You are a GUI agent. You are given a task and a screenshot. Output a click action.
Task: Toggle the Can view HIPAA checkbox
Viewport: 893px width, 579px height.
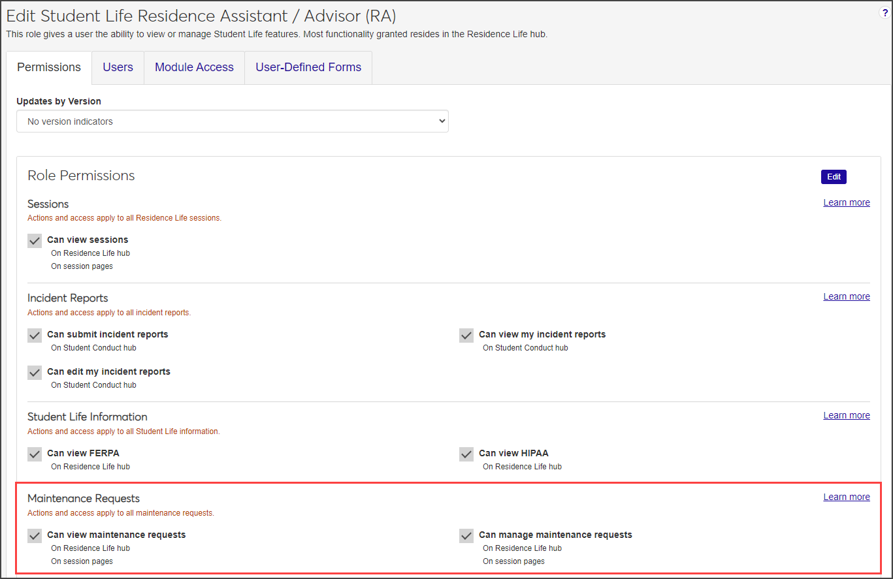tap(466, 454)
